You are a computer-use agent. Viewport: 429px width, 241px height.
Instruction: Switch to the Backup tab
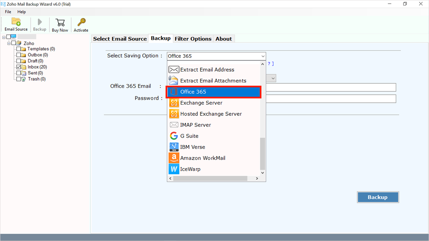tap(161, 38)
